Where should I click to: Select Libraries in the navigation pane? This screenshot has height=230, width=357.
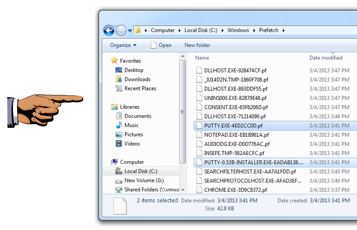[130, 107]
